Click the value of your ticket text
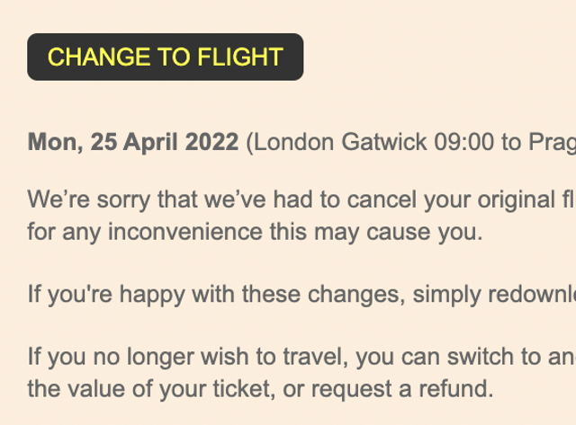 pos(152,389)
